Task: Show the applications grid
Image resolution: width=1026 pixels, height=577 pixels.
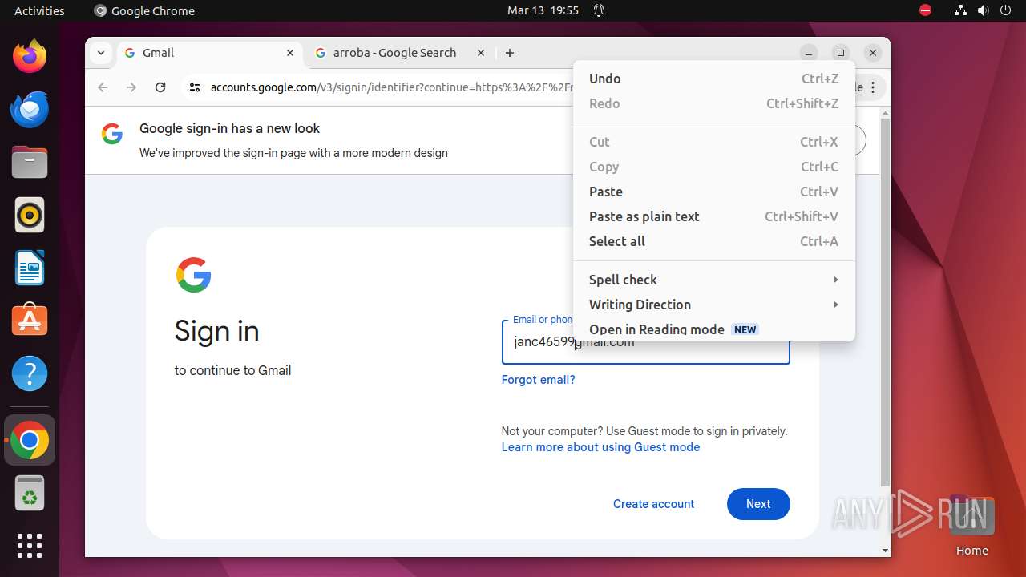Action: pyautogui.click(x=30, y=546)
